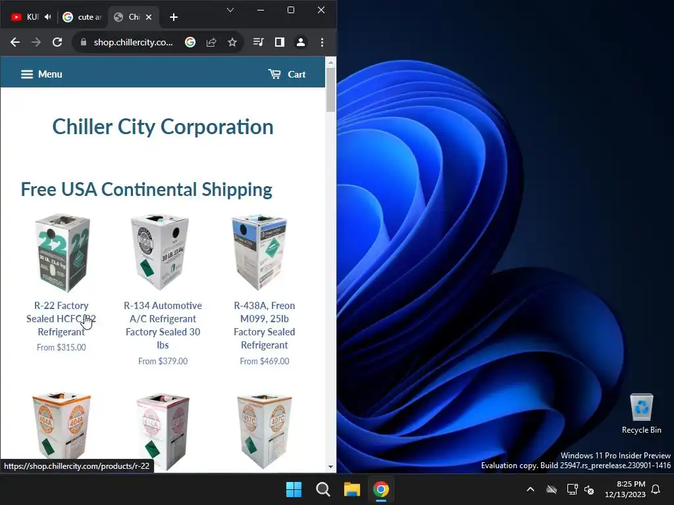Reload the Chiller City page
Screen dimensions: 674x505
coord(57,42)
